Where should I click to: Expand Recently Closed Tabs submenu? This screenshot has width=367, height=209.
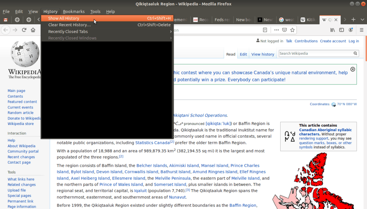[107, 31]
